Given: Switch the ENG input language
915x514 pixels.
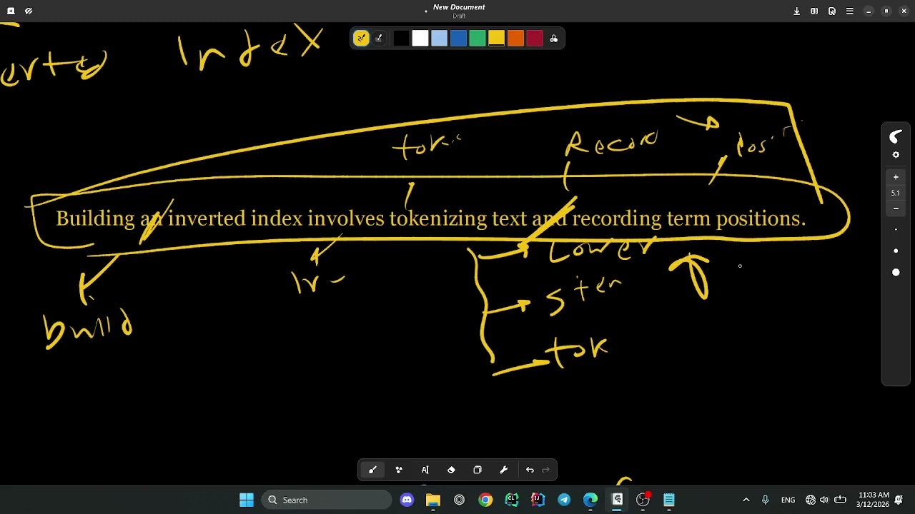Looking at the screenshot, I should 788,500.
